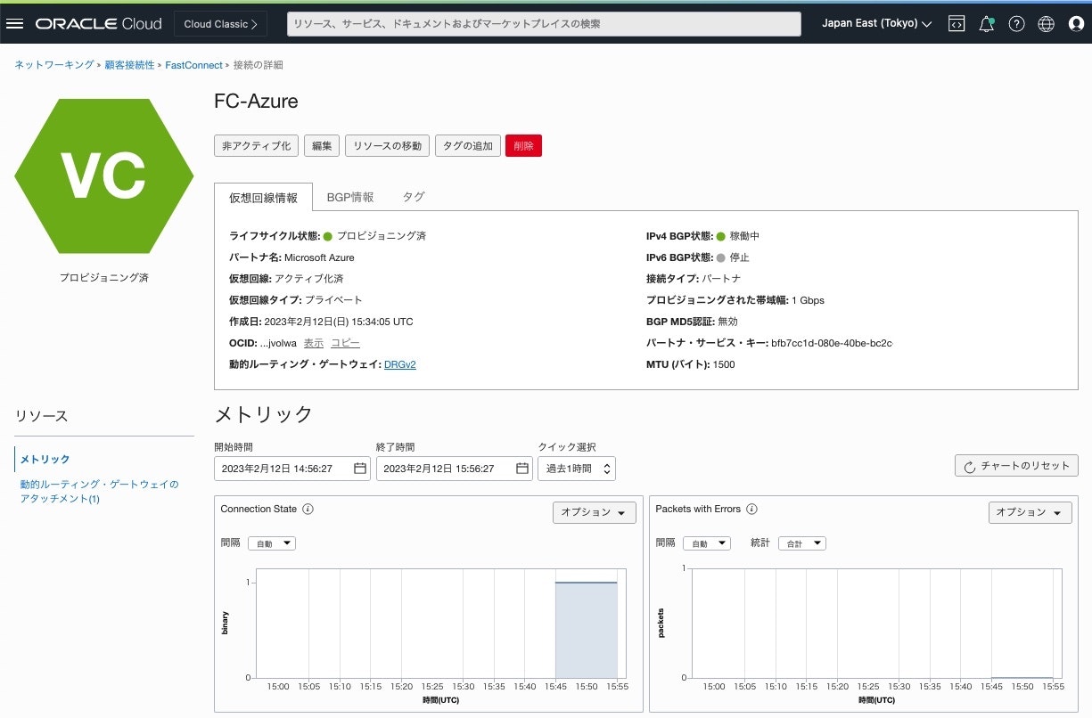Click info icon next to Connection State
1092x718 pixels.
[308, 510]
